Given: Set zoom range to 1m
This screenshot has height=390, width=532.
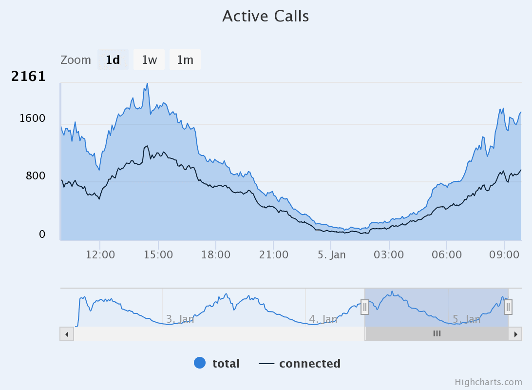Looking at the screenshot, I should [x=185, y=60].
